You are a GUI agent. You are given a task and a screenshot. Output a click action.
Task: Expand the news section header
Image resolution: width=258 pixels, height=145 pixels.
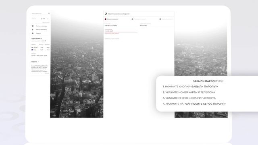coord(35,62)
